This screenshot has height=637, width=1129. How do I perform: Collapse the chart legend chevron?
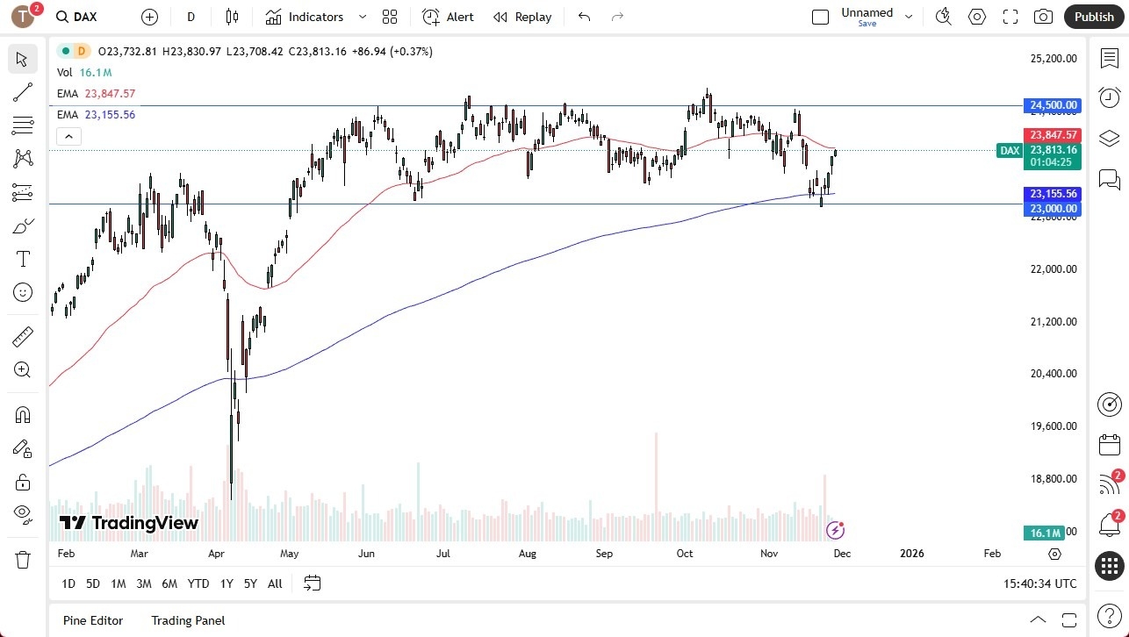point(68,136)
